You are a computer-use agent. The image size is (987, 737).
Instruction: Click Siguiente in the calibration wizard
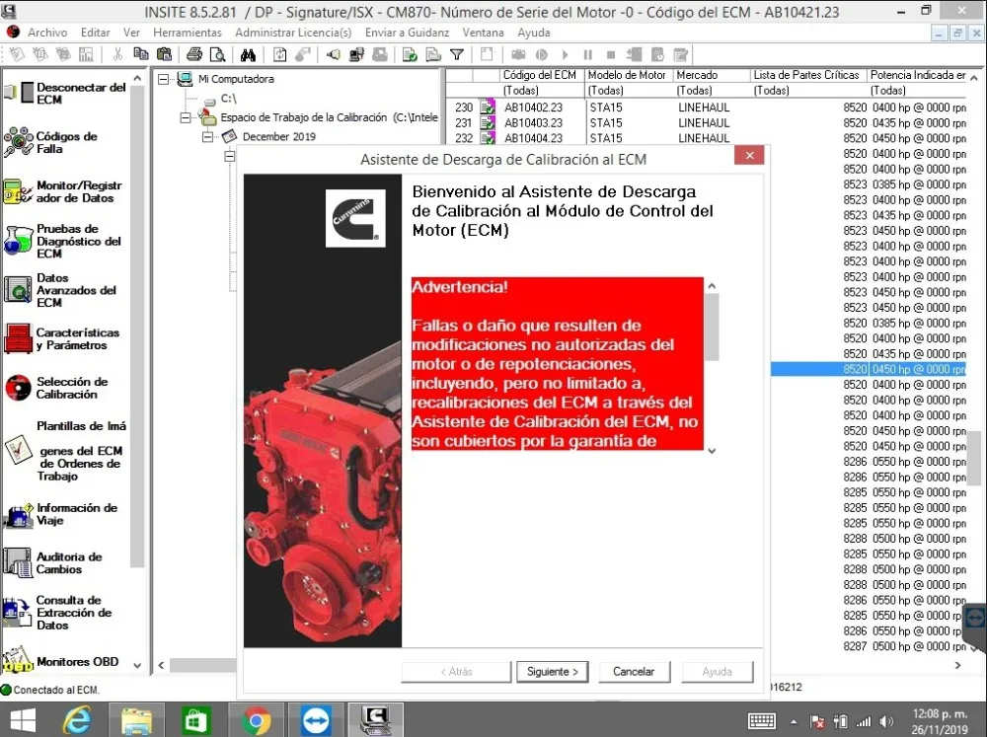[x=552, y=672]
